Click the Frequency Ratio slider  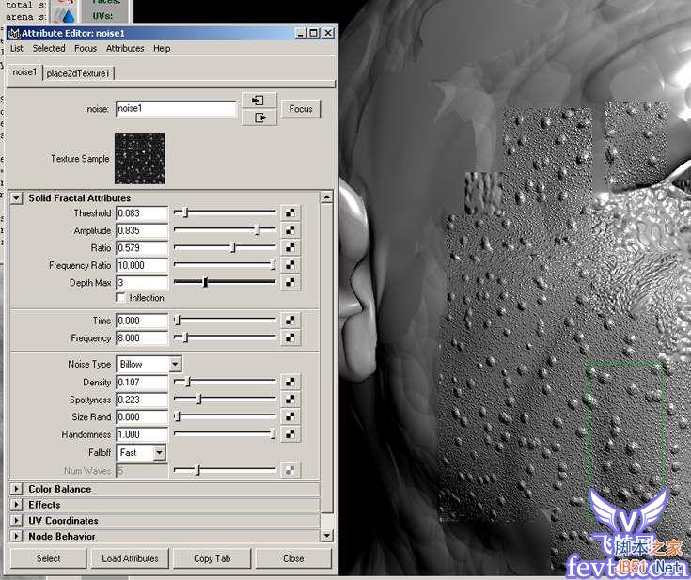225,265
